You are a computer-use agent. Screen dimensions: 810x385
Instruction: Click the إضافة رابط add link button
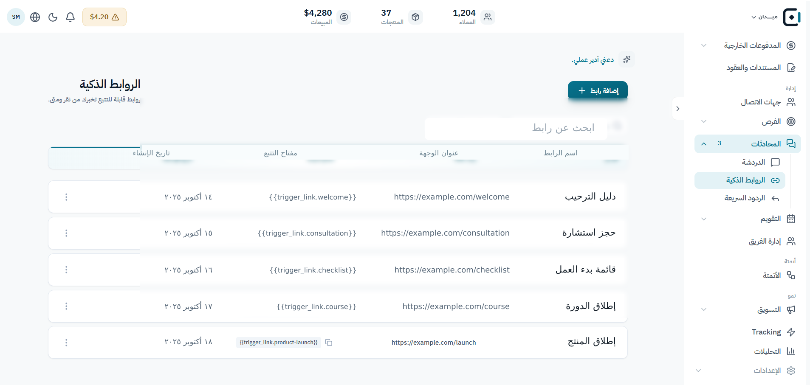pos(598,90)
